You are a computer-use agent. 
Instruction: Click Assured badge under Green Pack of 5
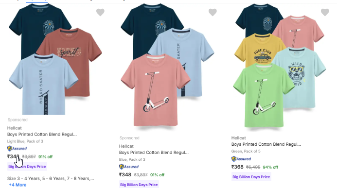point(241,159)
